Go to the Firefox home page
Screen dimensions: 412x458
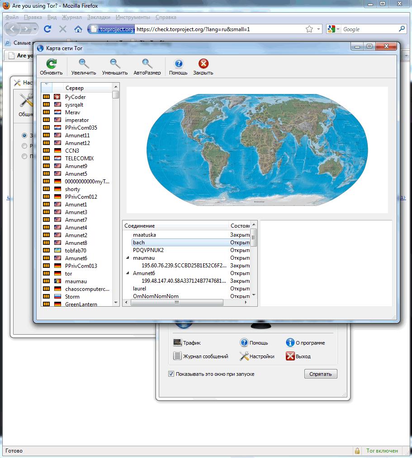(78, 29)
